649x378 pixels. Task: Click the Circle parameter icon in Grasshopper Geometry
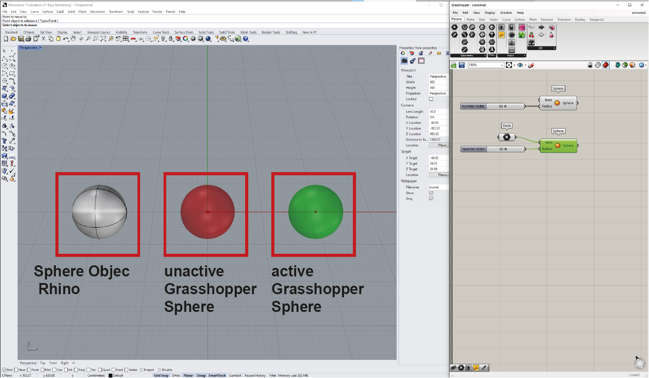pos(465,27)
